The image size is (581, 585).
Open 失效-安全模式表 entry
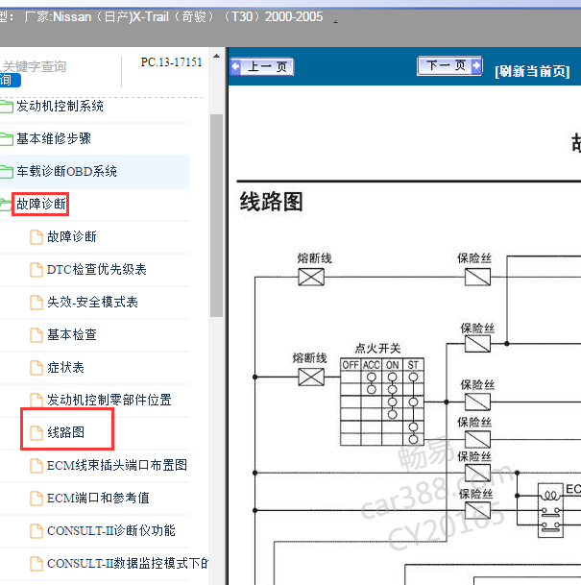click(92, 303)
